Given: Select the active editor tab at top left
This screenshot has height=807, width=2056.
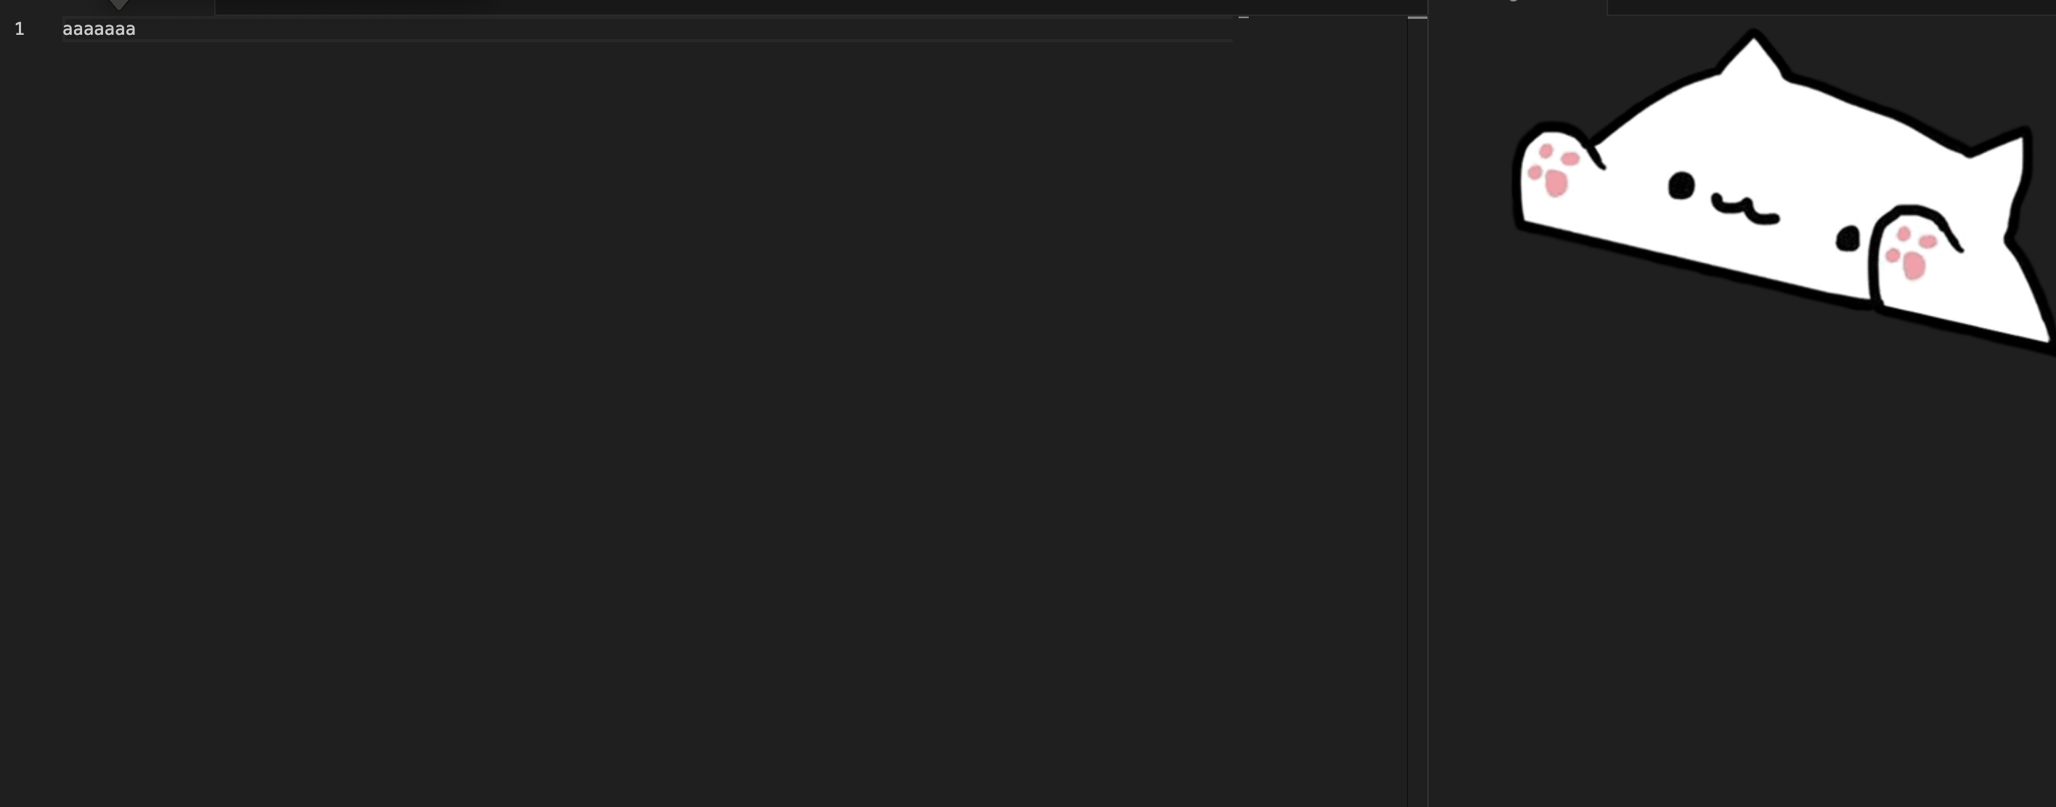Looking at the screenshot, I should tap(107, 7).
